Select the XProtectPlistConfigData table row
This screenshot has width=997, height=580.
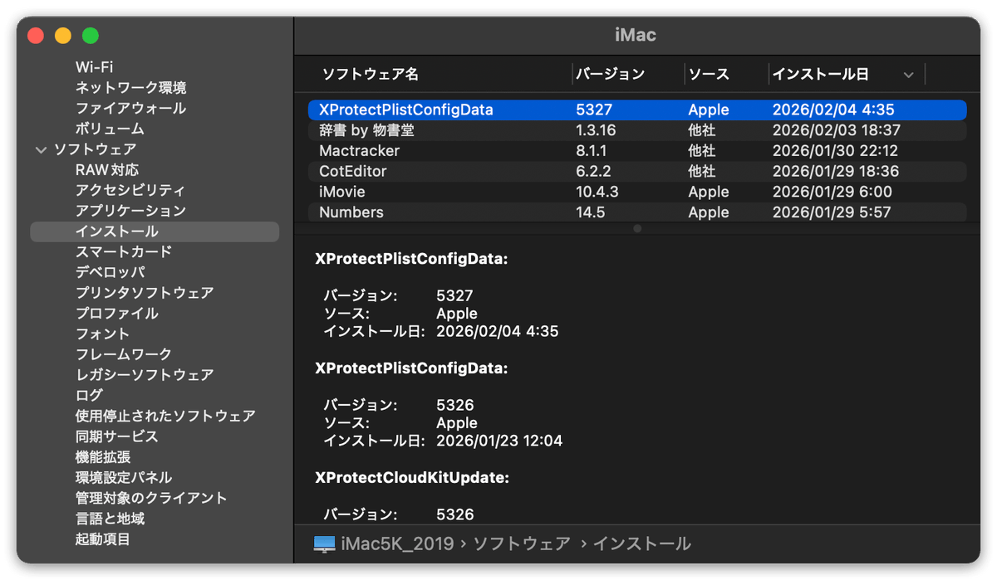click(x=637, y=110)
